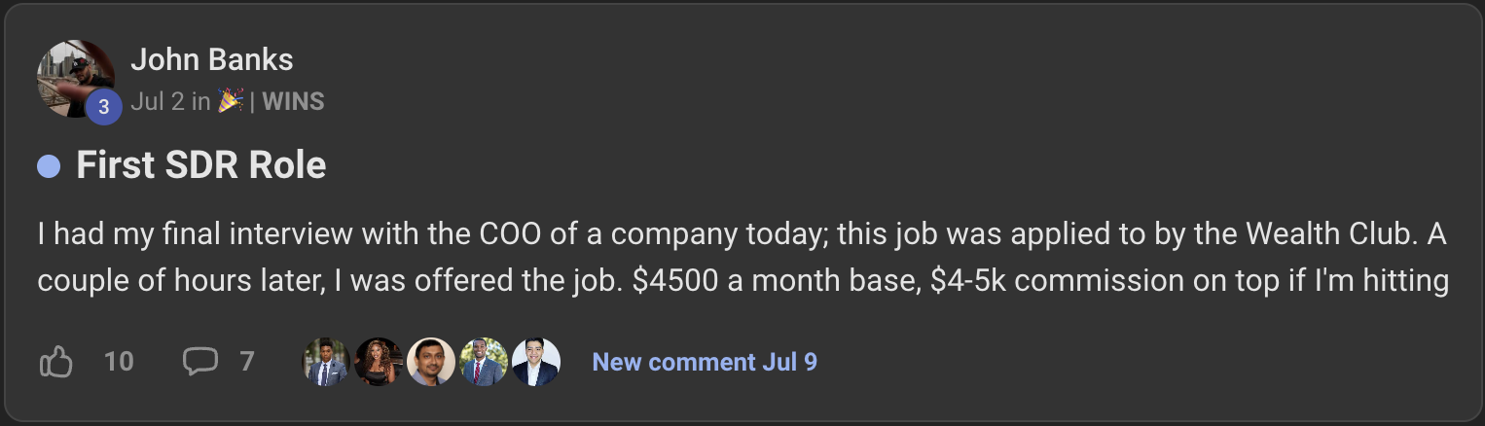
Task: Open the first commenter's avatar
Action: [x=326, y=363]
